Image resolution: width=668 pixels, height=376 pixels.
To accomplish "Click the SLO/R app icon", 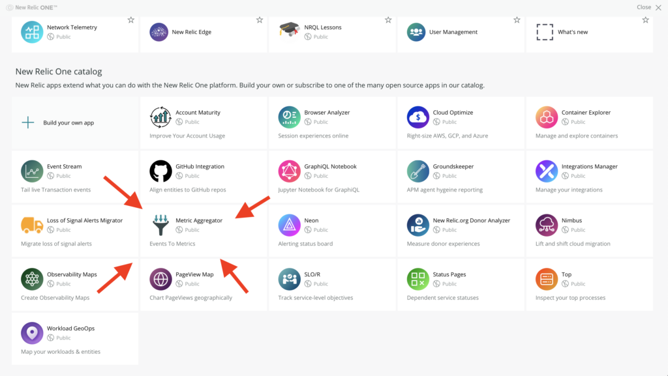I will pyautogui.click(x=289, y=279).
